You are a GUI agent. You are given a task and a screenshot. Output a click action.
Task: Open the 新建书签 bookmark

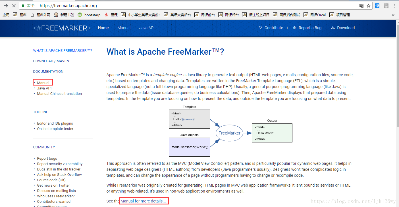pos(64,15)
